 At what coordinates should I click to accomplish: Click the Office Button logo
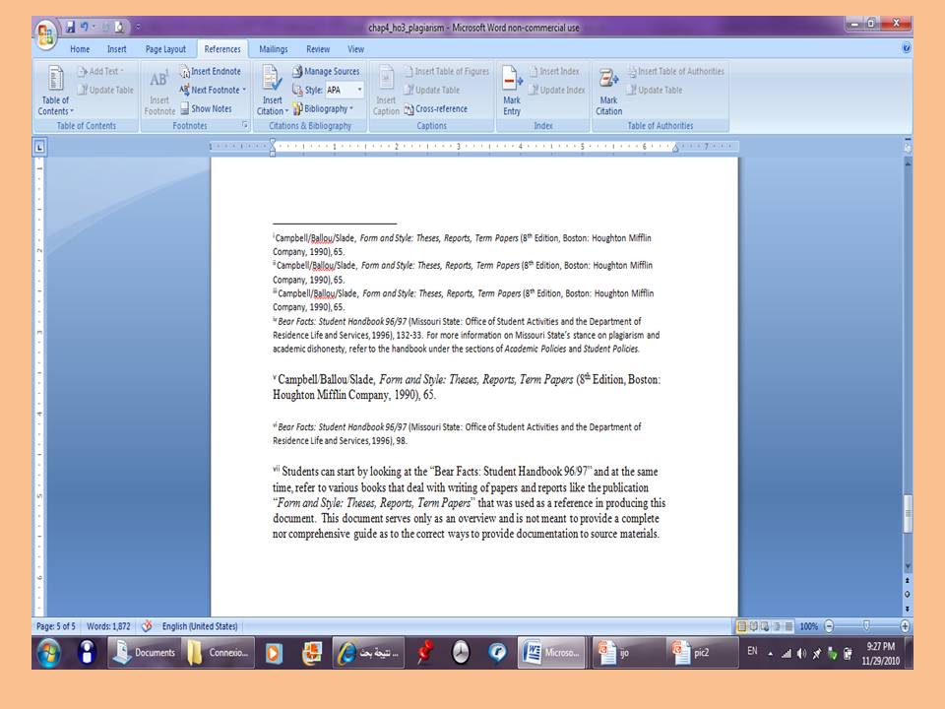pos(46,35)
